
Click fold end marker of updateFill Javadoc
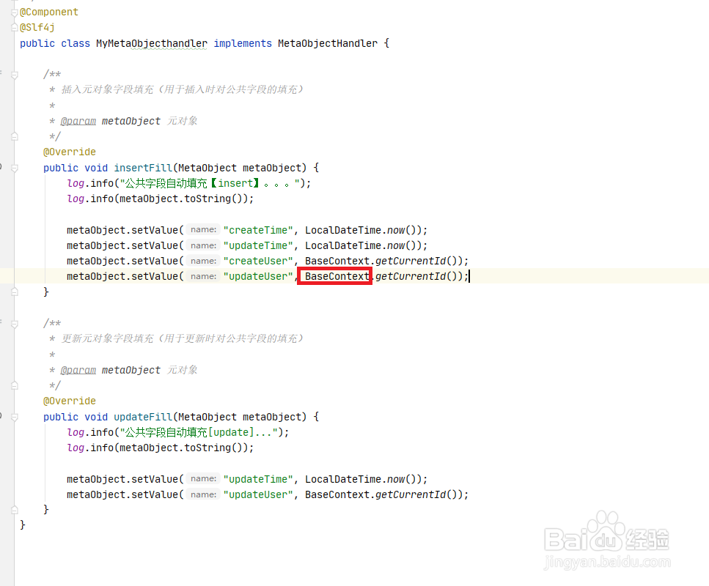(x=15, y=385)
